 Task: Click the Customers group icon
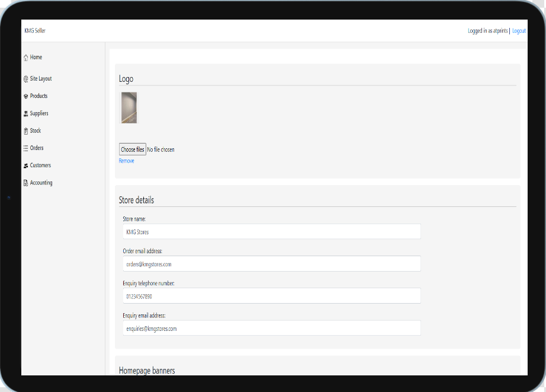click(25, 165)
